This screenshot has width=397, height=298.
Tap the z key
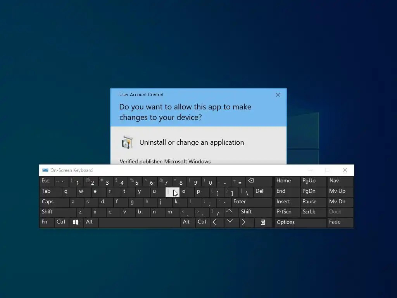pyautogui.click(x=84, y=212)
